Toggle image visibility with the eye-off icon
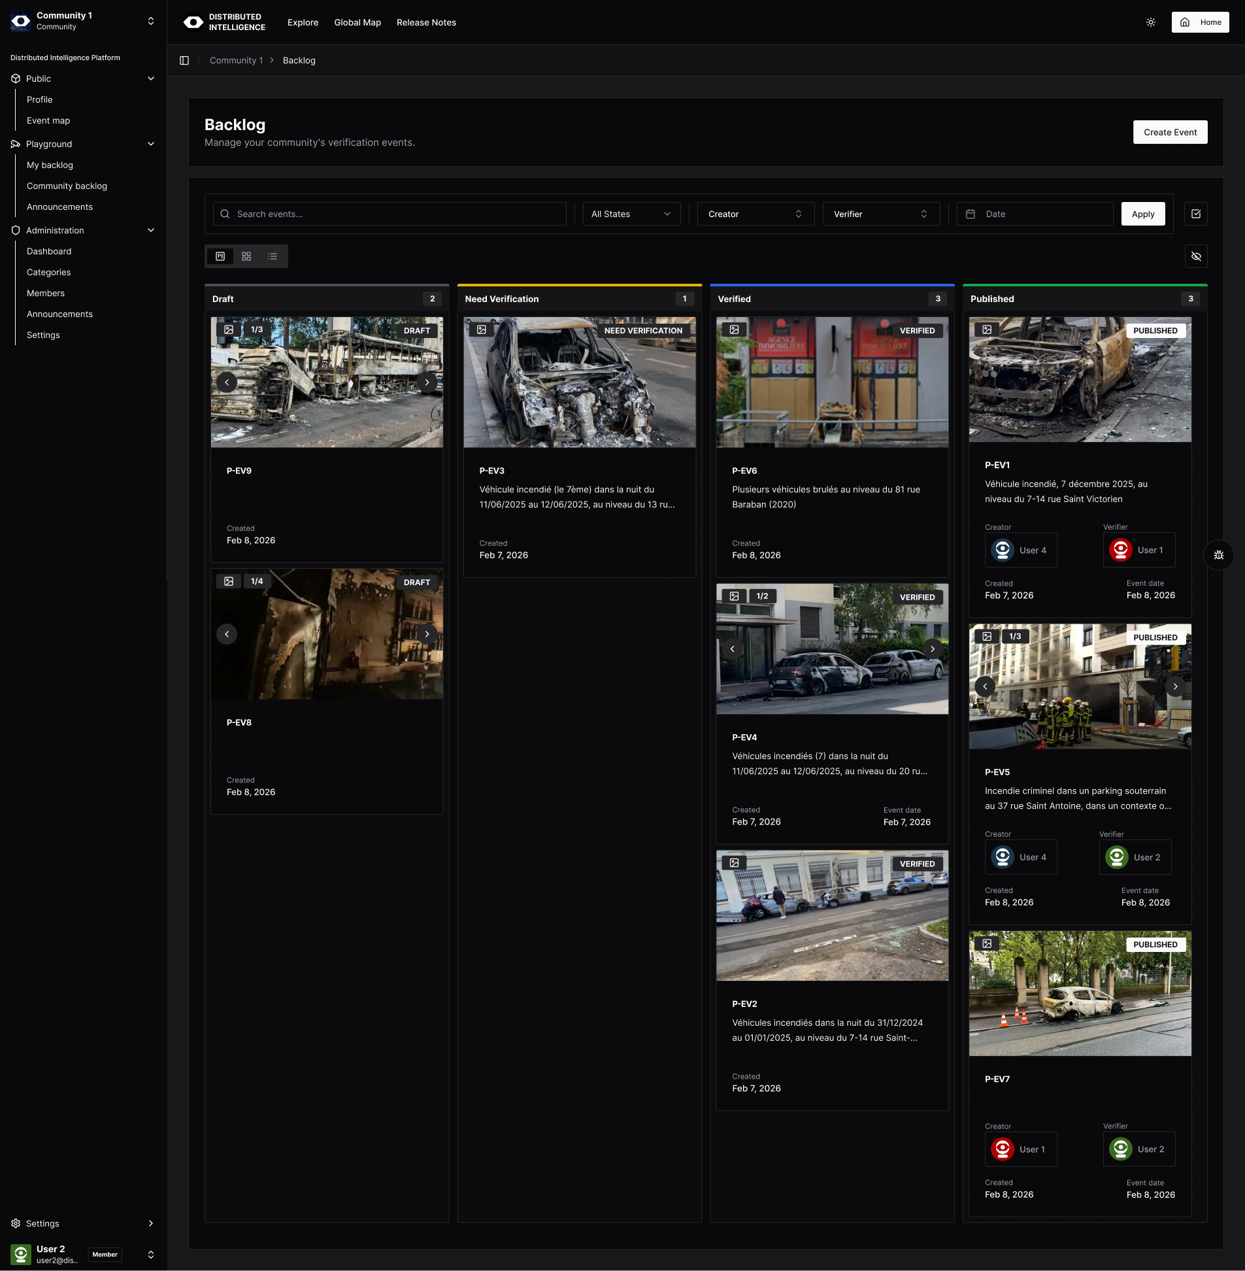 (1197, 256)
